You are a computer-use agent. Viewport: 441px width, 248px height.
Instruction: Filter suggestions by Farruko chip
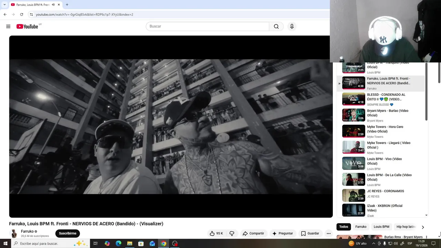(361, 227)
